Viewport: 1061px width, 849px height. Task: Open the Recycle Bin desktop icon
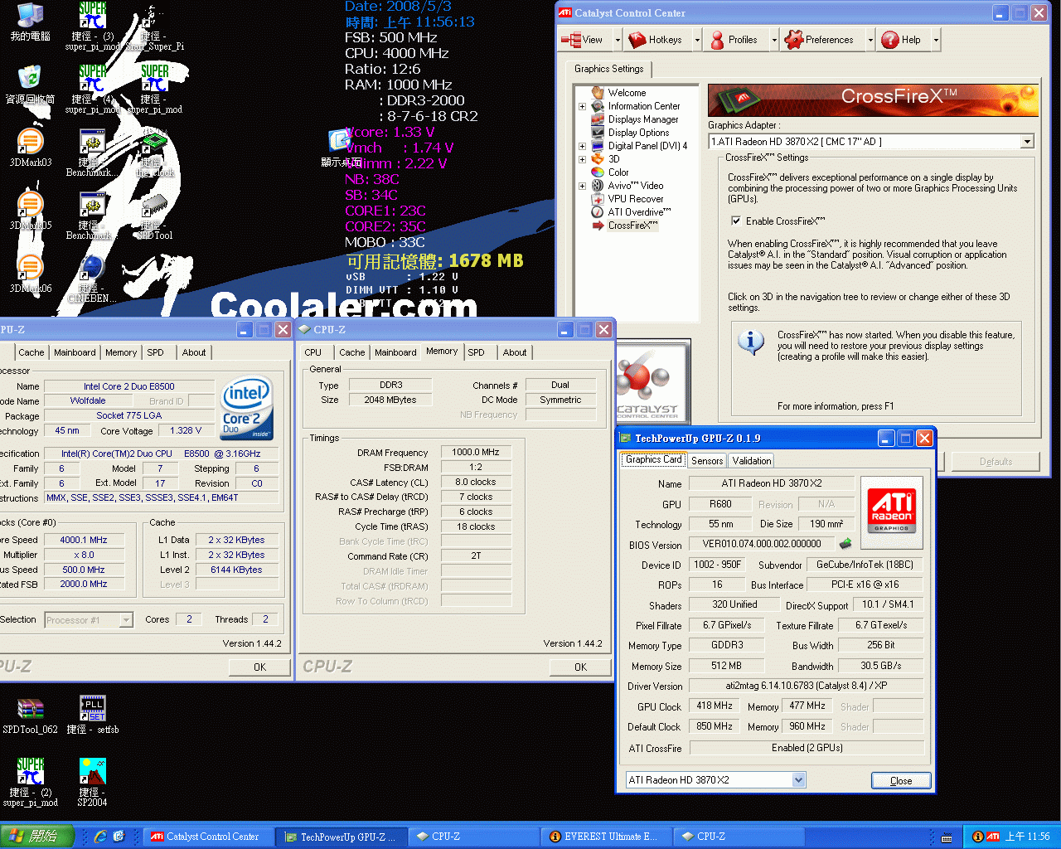[30, 80]
